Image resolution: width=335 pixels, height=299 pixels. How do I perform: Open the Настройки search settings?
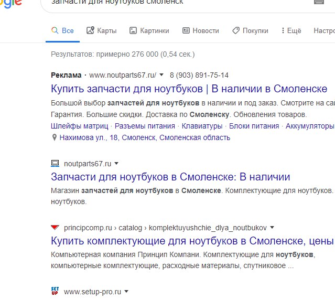324,31
